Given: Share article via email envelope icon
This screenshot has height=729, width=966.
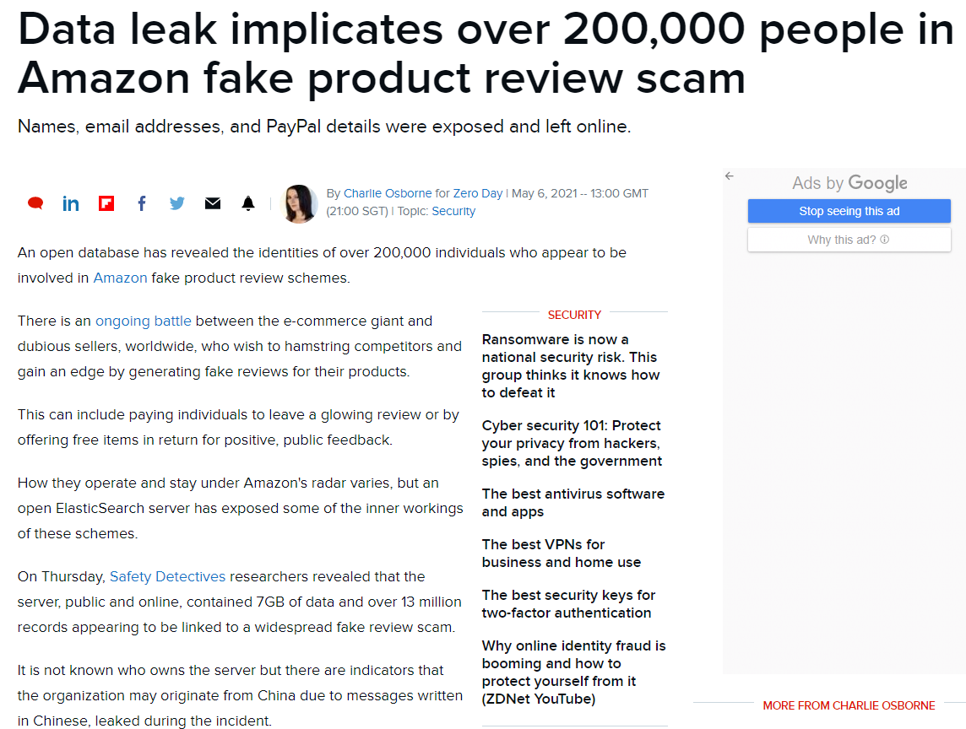Looking at the screenshot, I should [x=213, y=203].
